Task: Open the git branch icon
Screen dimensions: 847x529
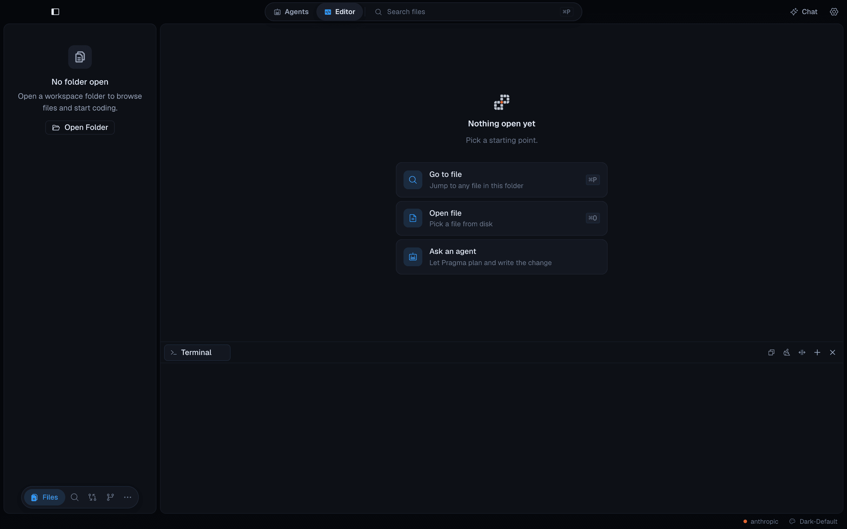Action: tap(110, 497)
